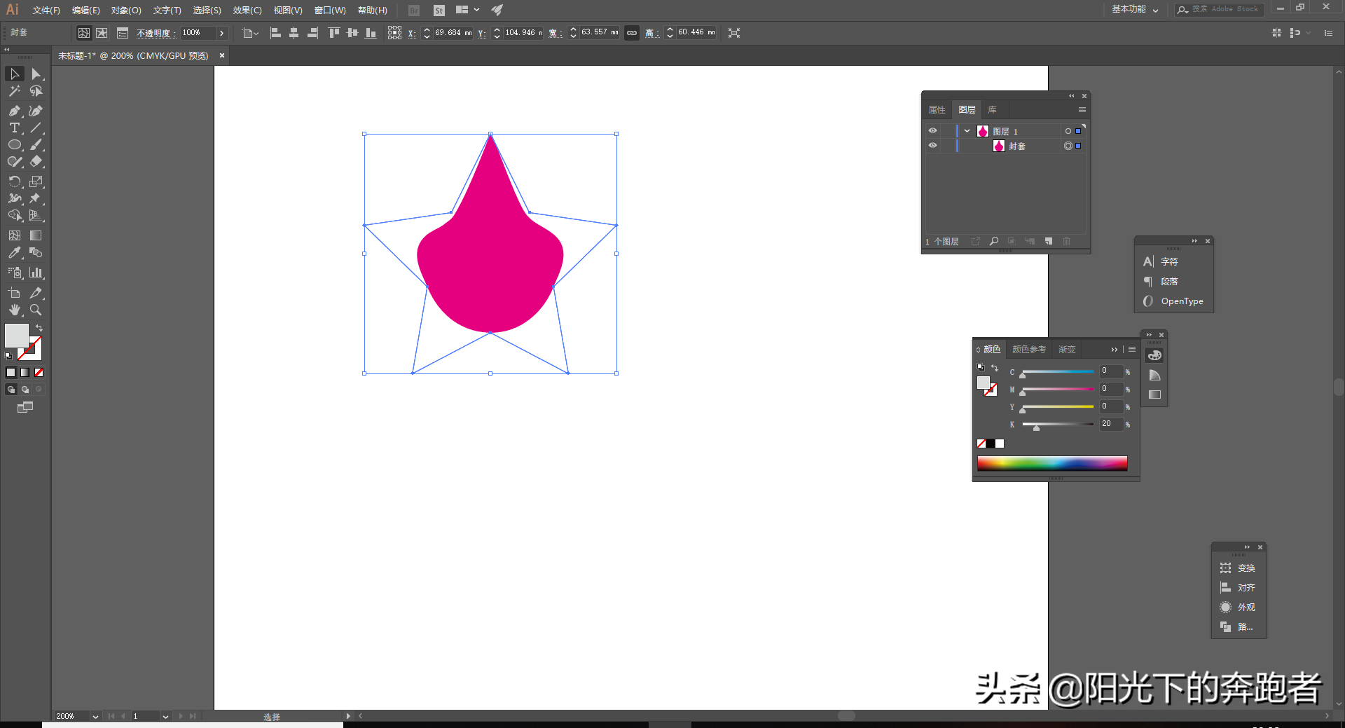This screenshot has height=728, width=1345.
Task: Select the Blend tool
Action: pyautogui.click(x=36, y=252)
